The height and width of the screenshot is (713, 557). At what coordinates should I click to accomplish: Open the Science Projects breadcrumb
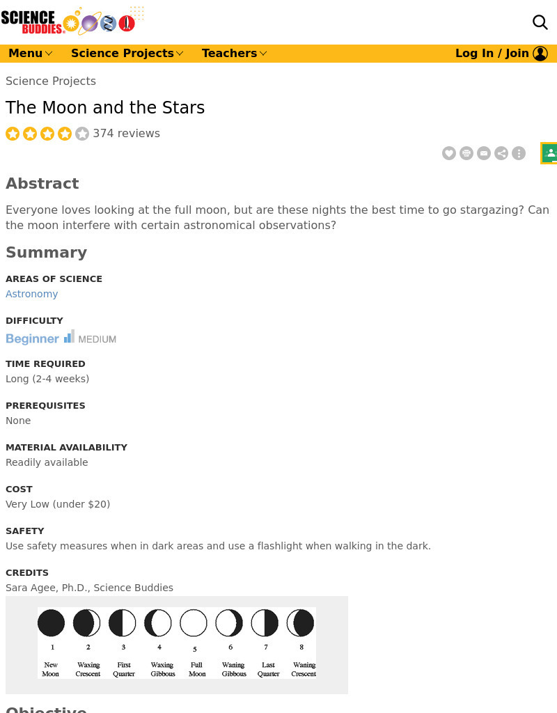(x=51, y=81)
